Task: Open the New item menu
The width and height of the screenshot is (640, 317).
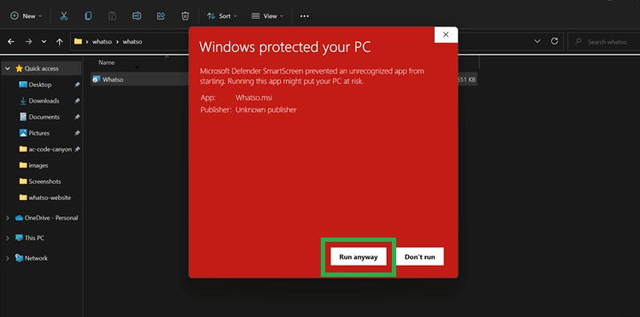Action: click(27, 16)
